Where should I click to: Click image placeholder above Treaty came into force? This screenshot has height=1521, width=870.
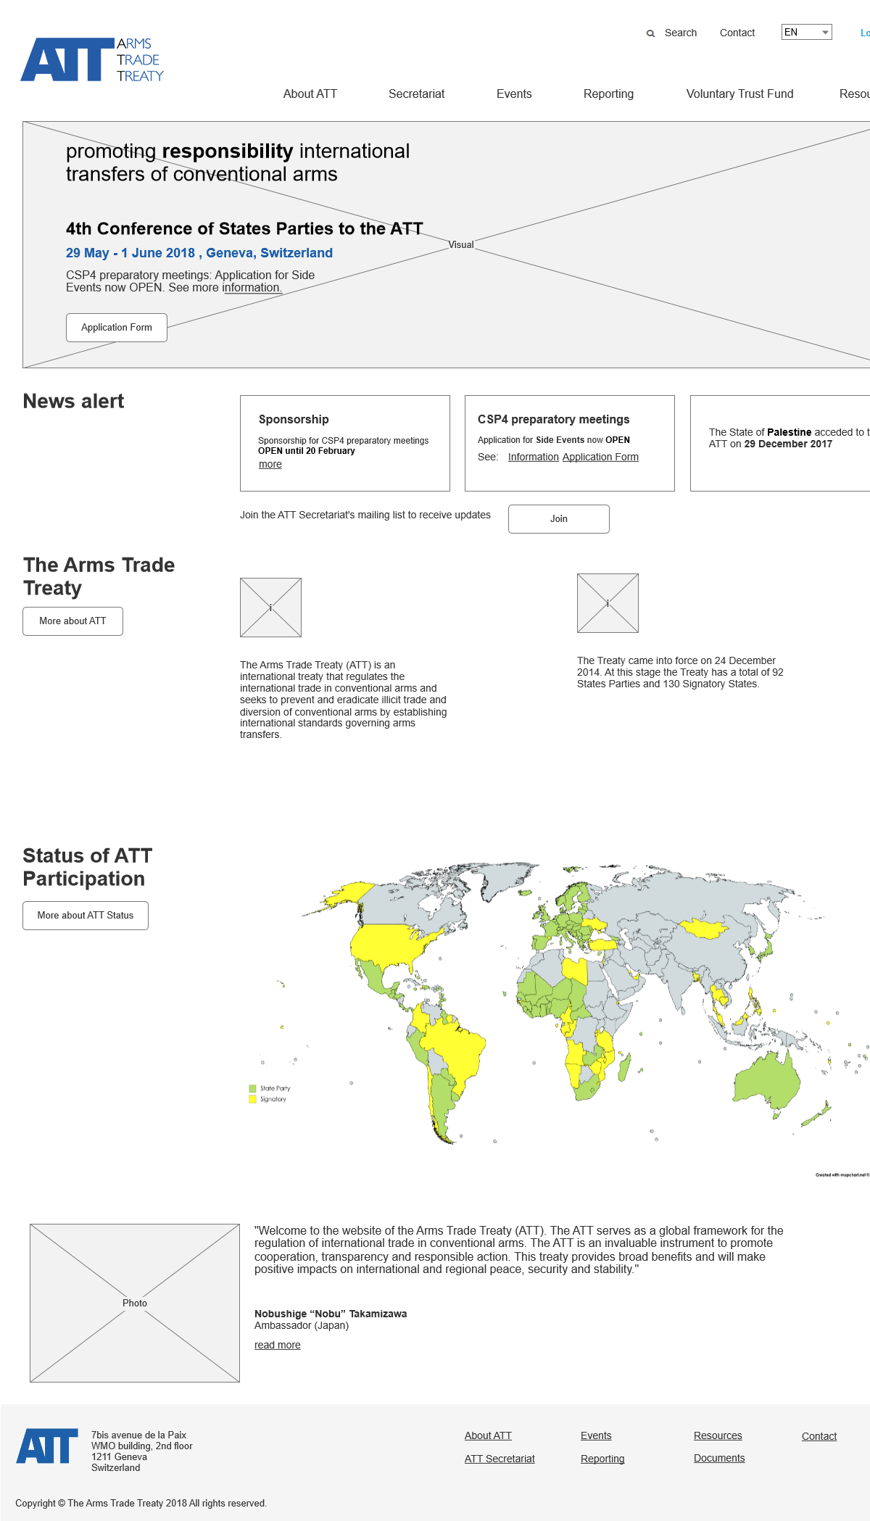(x=608, y=603)
